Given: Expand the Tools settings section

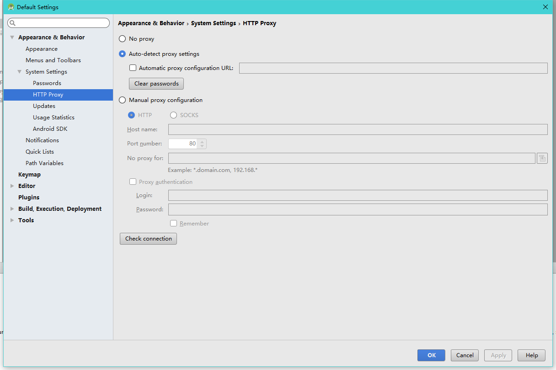Looking at the screenshot, I should pos(12,220).
